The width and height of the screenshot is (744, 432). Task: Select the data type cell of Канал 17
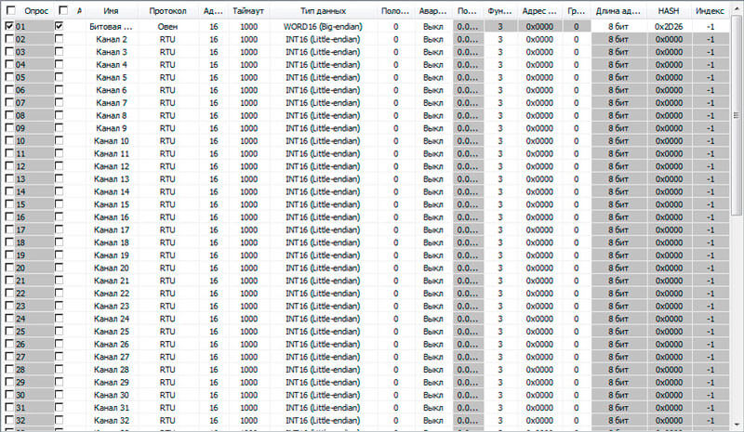coord(323,230)
